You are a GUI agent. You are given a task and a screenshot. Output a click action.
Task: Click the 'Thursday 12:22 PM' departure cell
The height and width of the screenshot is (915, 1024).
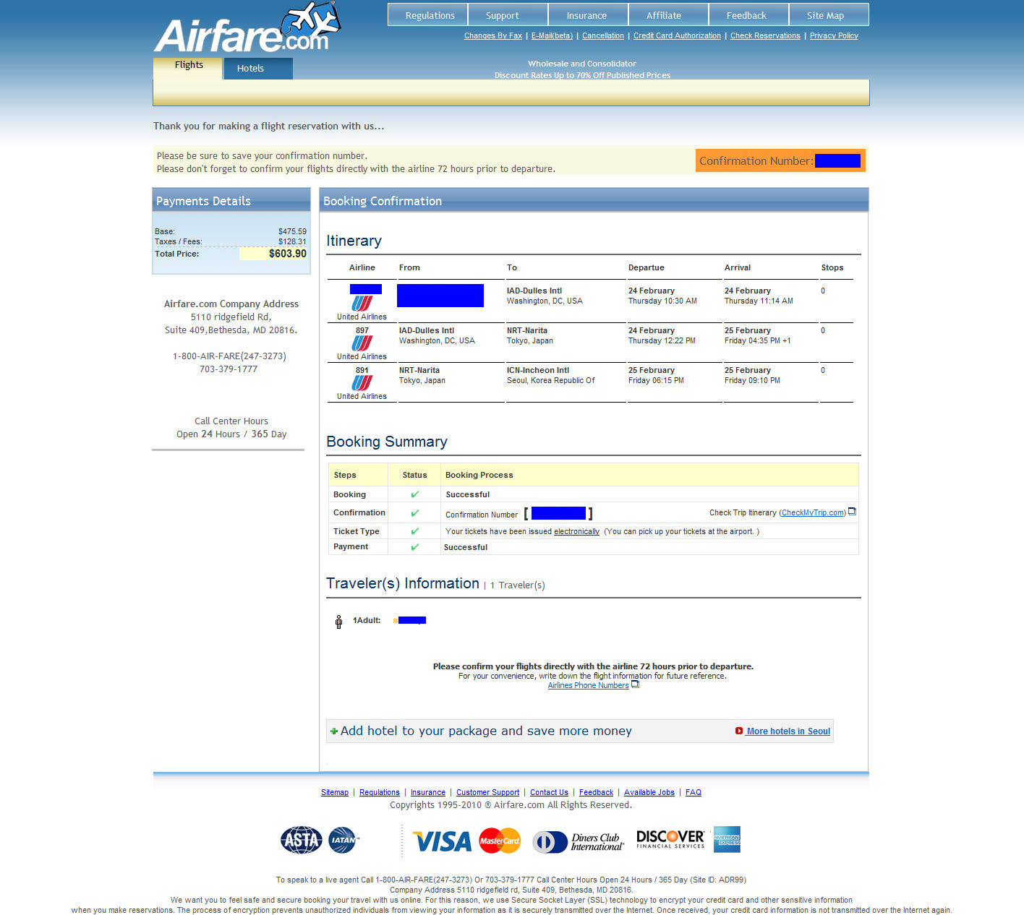click(x=662, y=340)
